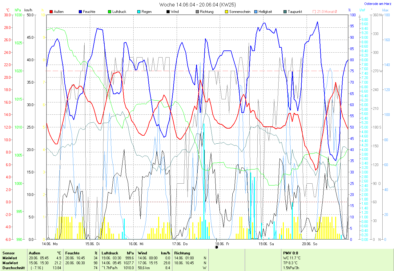The height and width of the screenshot is (271, 394).
Task: Select the 14.06. Mo date label
Action: [x=50, y=244]
